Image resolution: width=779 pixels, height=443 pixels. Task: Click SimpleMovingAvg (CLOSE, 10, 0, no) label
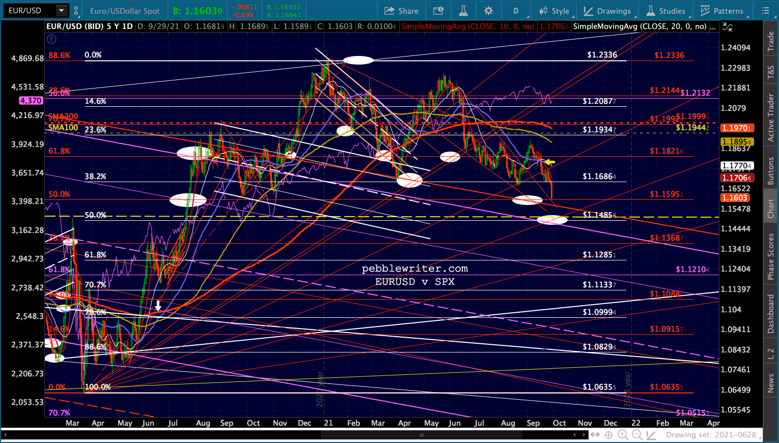(467, 26)
